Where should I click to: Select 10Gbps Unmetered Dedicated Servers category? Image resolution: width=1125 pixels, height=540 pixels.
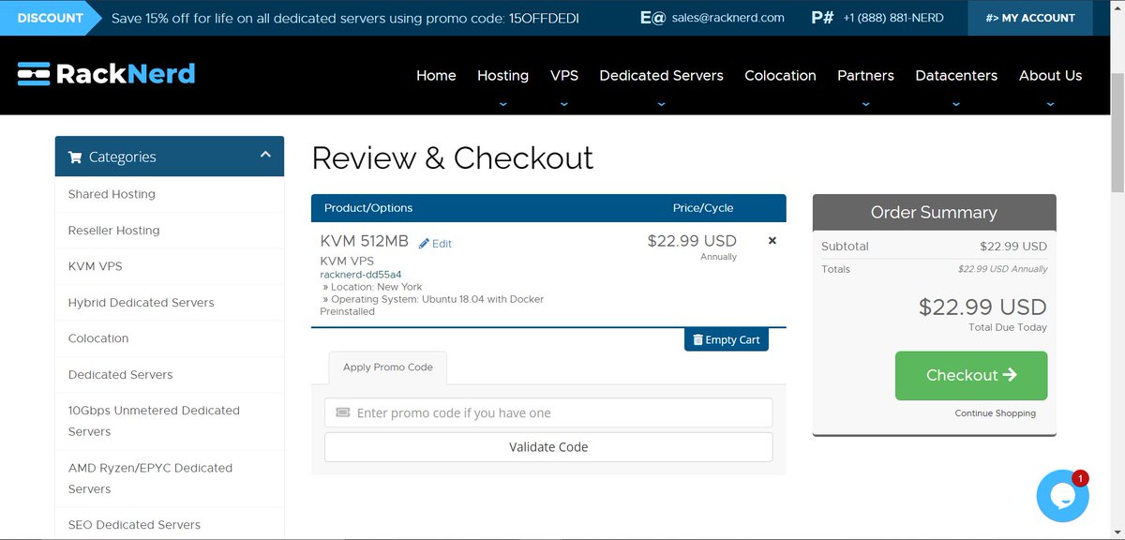pos(154,421)
